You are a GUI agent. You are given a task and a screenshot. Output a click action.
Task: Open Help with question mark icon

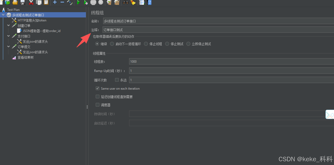tap(150, 2)
